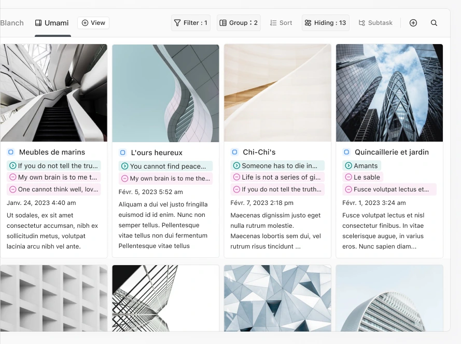The image size is (461, 344).
Task: Select the 'My own brain is to me the...' tag in L'ours heureux
Action: (165, 178)
